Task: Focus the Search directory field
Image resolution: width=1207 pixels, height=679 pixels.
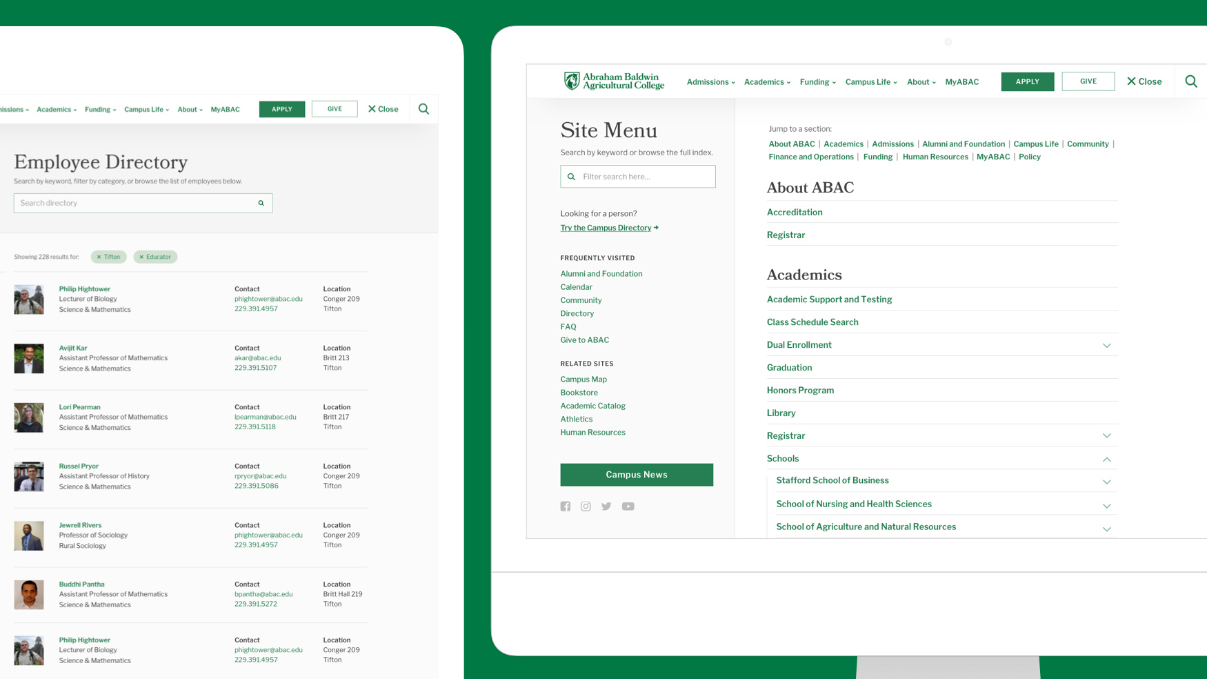Action: point(143,203)
